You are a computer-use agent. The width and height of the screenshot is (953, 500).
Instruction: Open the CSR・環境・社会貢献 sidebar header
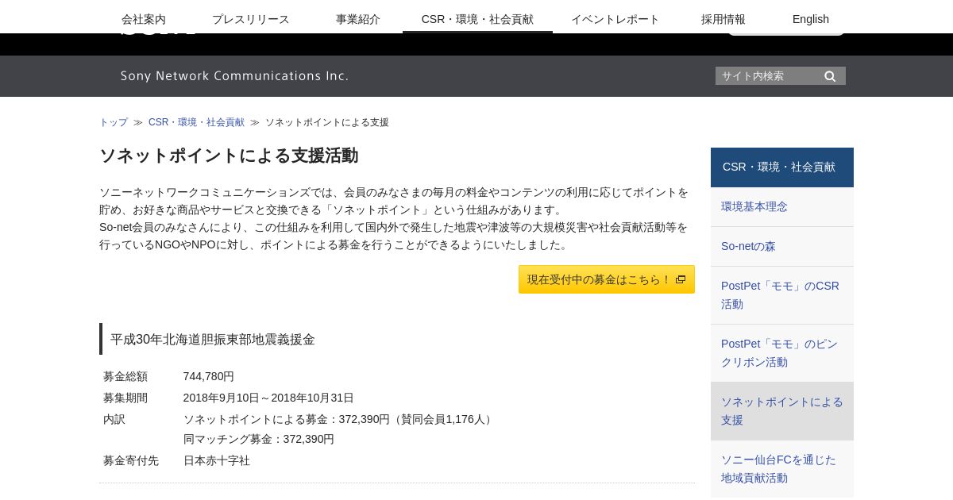pyautogui.click(x=782, y=167)
